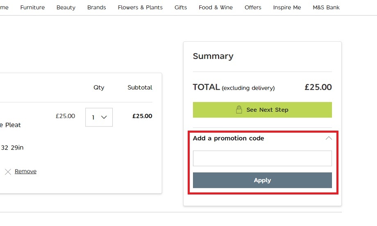Open the Inspire Me menu
The width and height of the screenshot is (377, 226).
[x=287, y=7]
